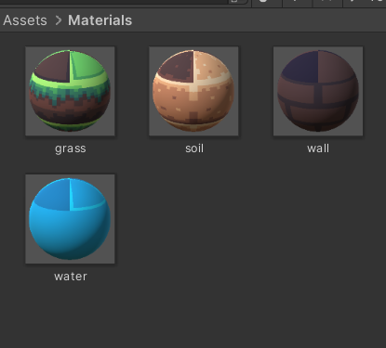Select the grass material thumbnail
The image size is (386, 348).
click(70, 91)
